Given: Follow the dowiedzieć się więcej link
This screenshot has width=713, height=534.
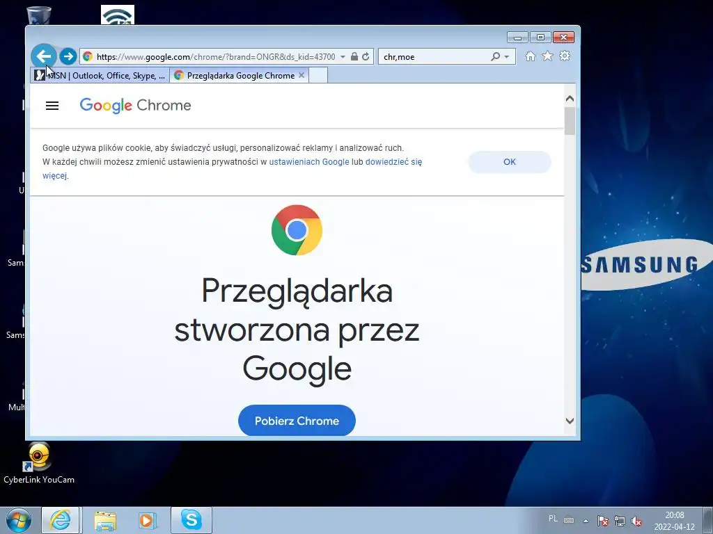Looking at the screenshot, I should click(x=394, y=161).
